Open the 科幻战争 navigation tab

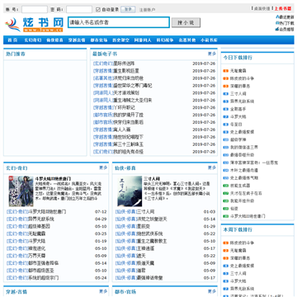click(x=165, y=40)
